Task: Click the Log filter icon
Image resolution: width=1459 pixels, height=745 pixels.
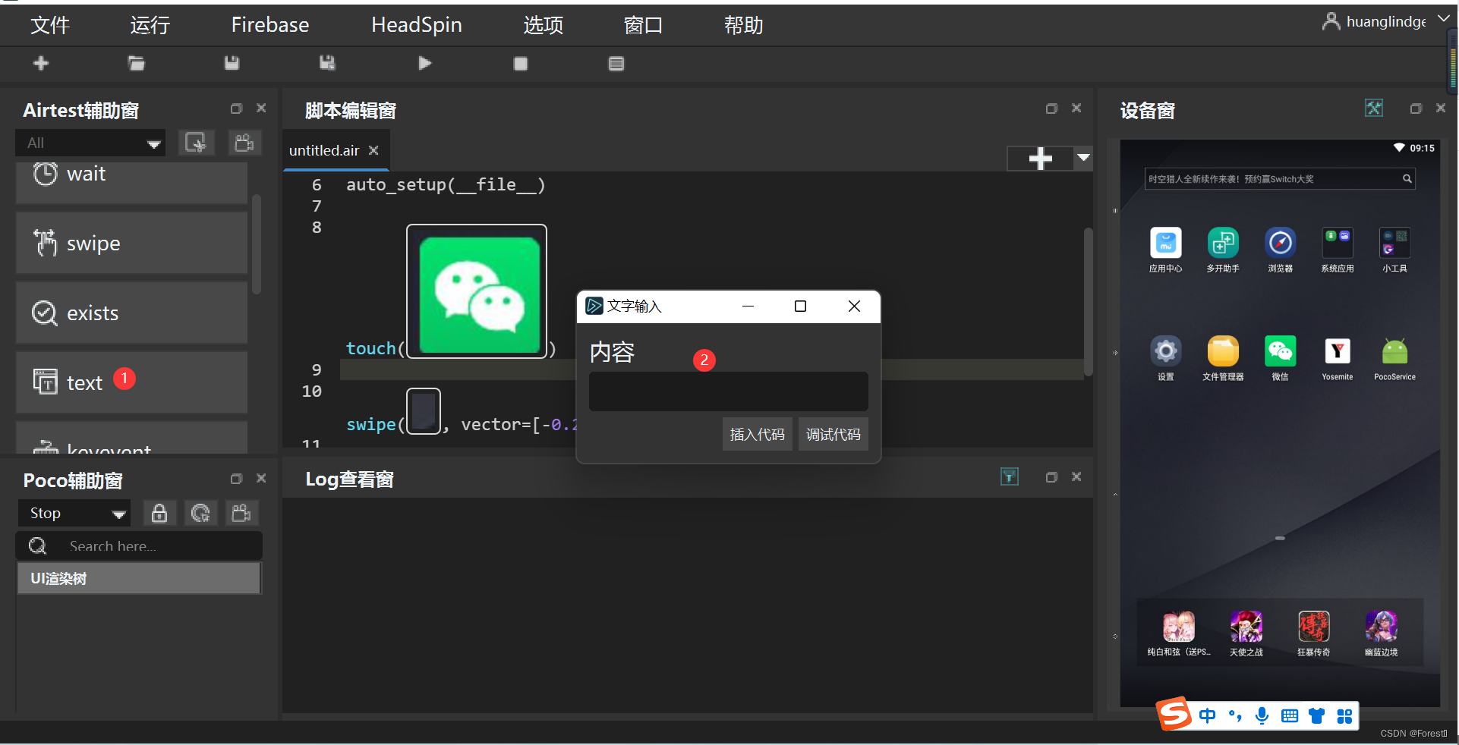Action: tap(1010, 476)
